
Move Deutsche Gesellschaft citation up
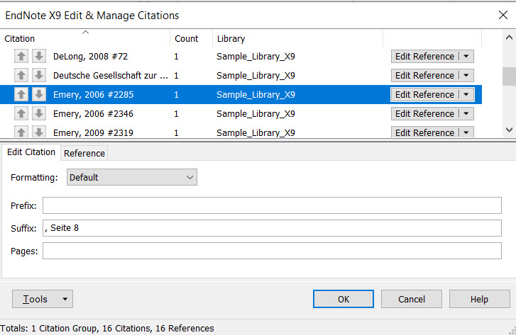(x=21, y=76)
